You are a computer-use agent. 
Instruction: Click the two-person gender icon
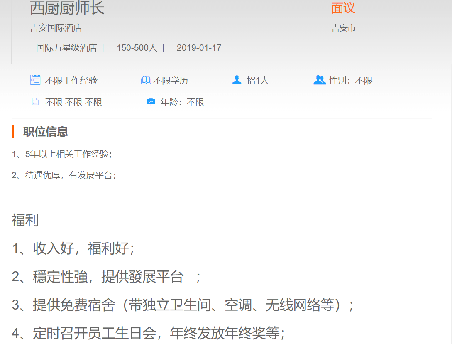(x=319, y=80)
